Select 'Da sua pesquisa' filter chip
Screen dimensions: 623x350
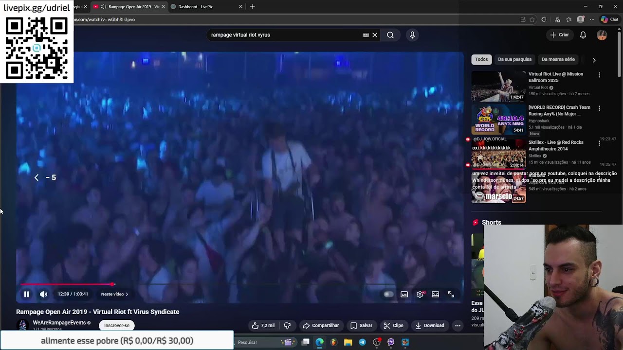514,59
